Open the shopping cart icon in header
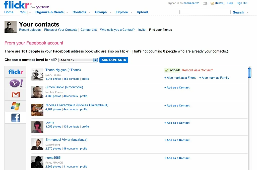 click(x=205, y=3)
